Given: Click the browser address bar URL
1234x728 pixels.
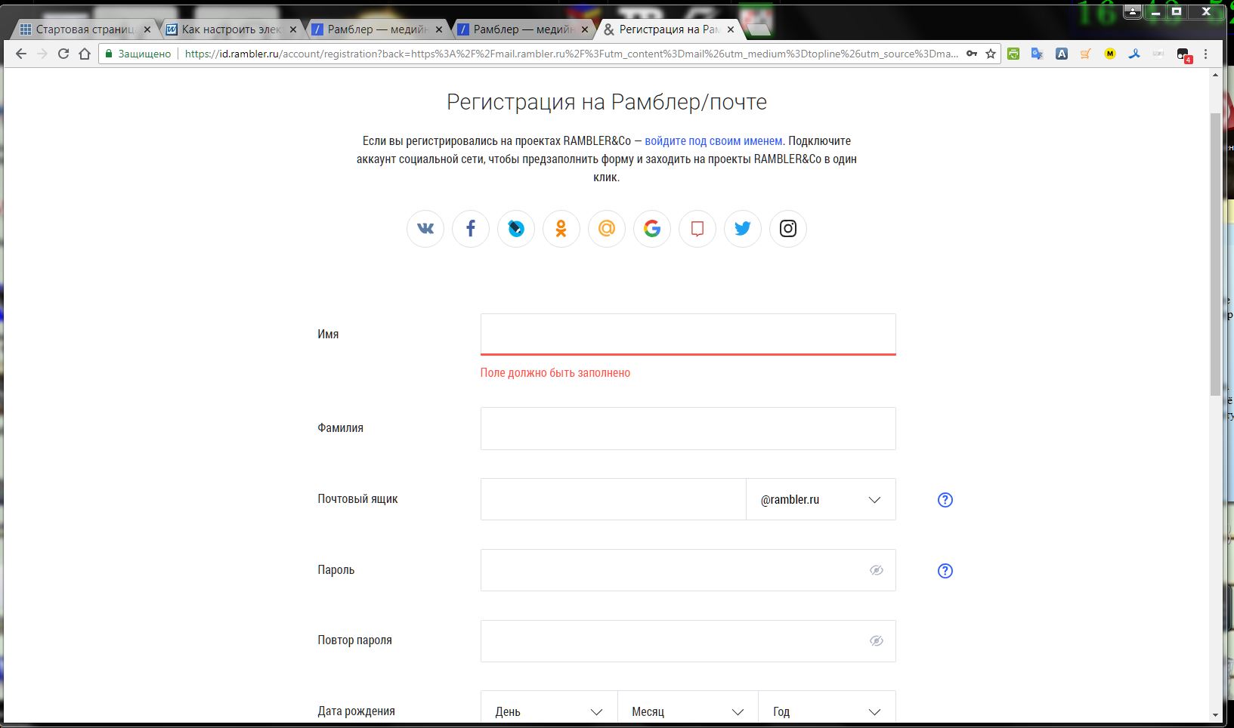Looking at the screenshot, I should [x=571, y=54].
